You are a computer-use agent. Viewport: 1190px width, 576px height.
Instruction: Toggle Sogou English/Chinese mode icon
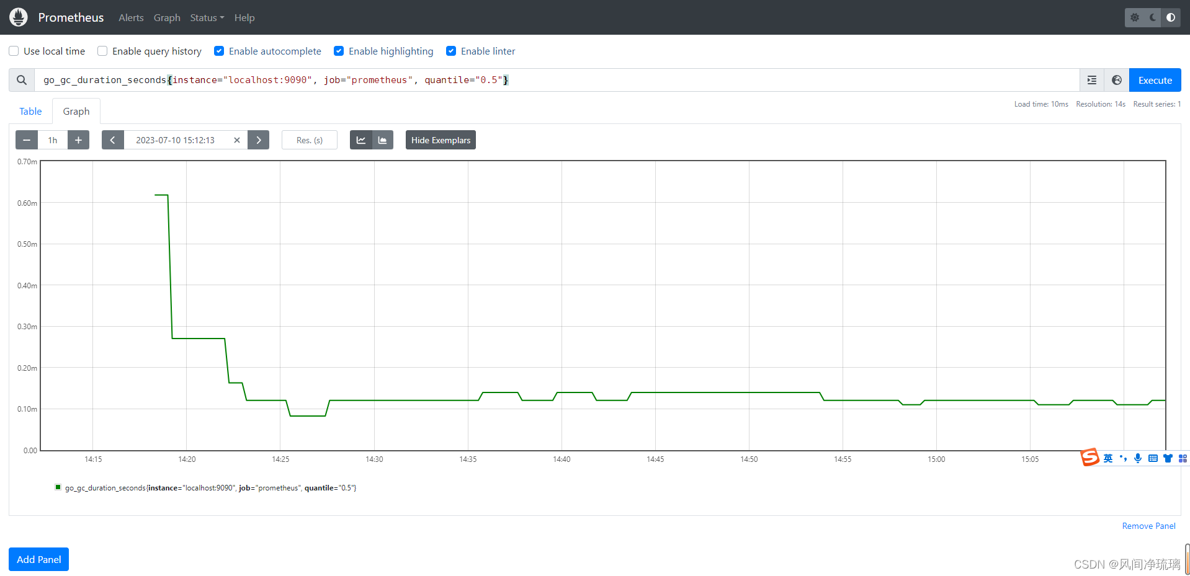coord(1108,458)
